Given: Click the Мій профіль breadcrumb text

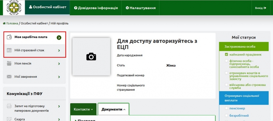Looking at the screenshot, I should point(59,23).
